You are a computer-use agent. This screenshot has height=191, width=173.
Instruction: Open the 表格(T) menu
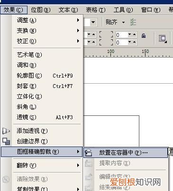[x=96, y=10]
